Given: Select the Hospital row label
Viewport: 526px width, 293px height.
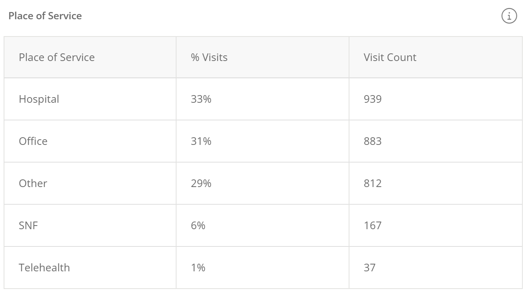Looking at the screenshot, I should pyautogui.click(x=39, y=99).
